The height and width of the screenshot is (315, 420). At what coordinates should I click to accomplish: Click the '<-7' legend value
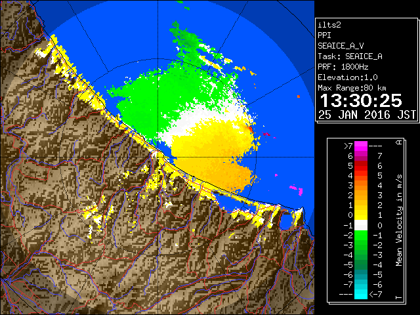[x=375, y=295]
